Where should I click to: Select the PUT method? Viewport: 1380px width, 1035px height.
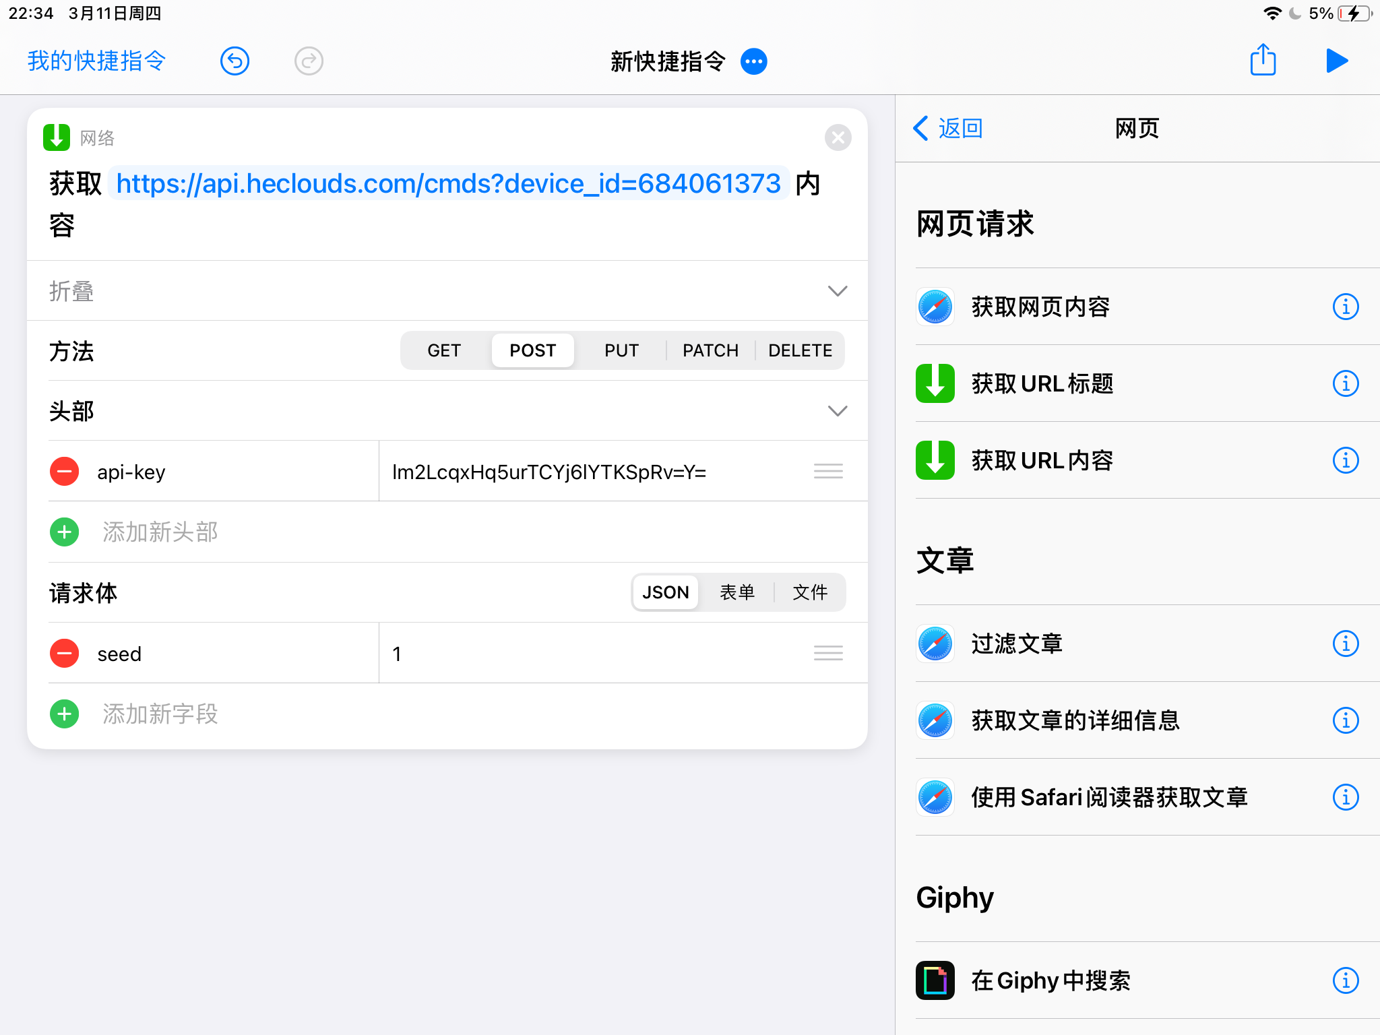click(x=621, y=350)
